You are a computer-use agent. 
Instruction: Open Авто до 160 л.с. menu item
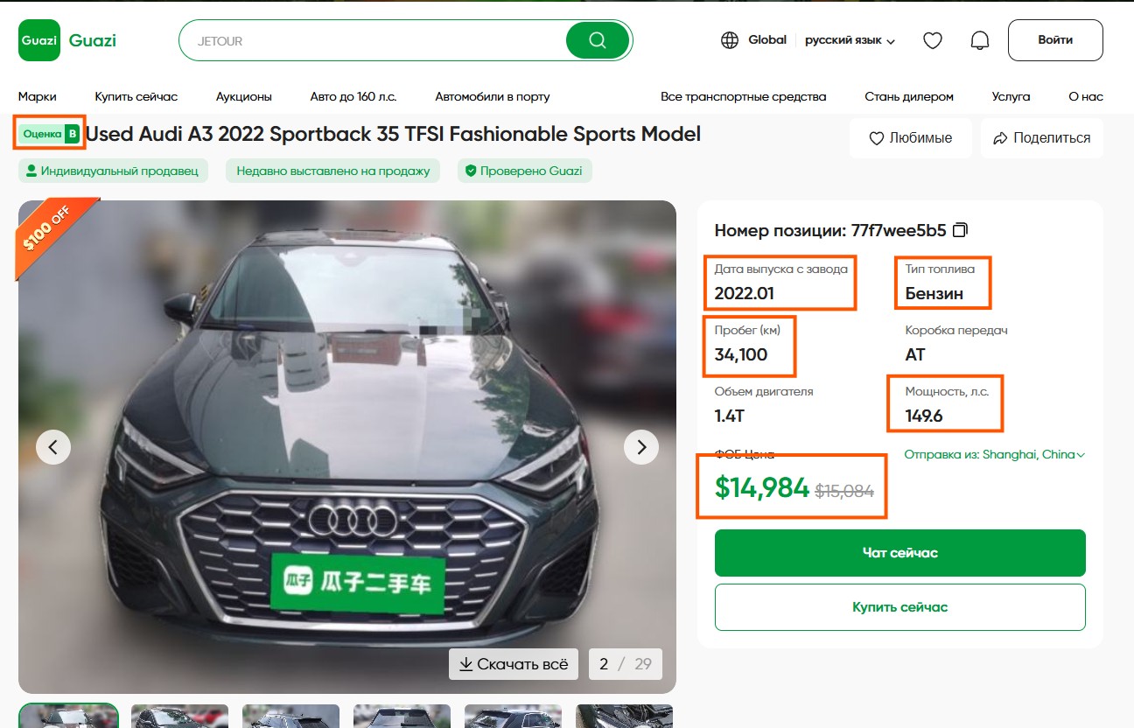tap(353, 96)
